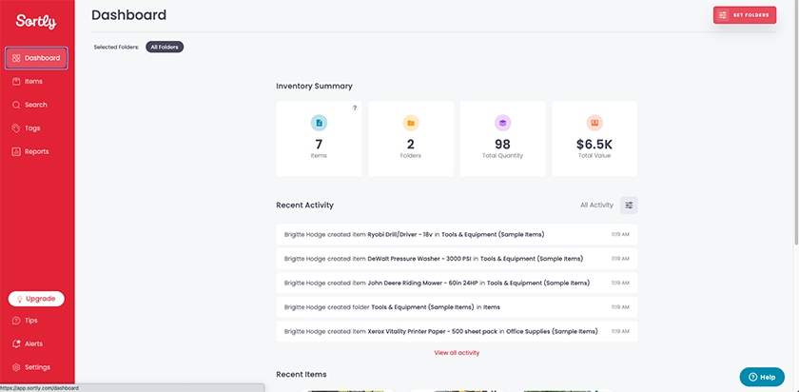The image size is (799, 392).
Task: Click the question mark on Items card
Action: tap(355, 108)
